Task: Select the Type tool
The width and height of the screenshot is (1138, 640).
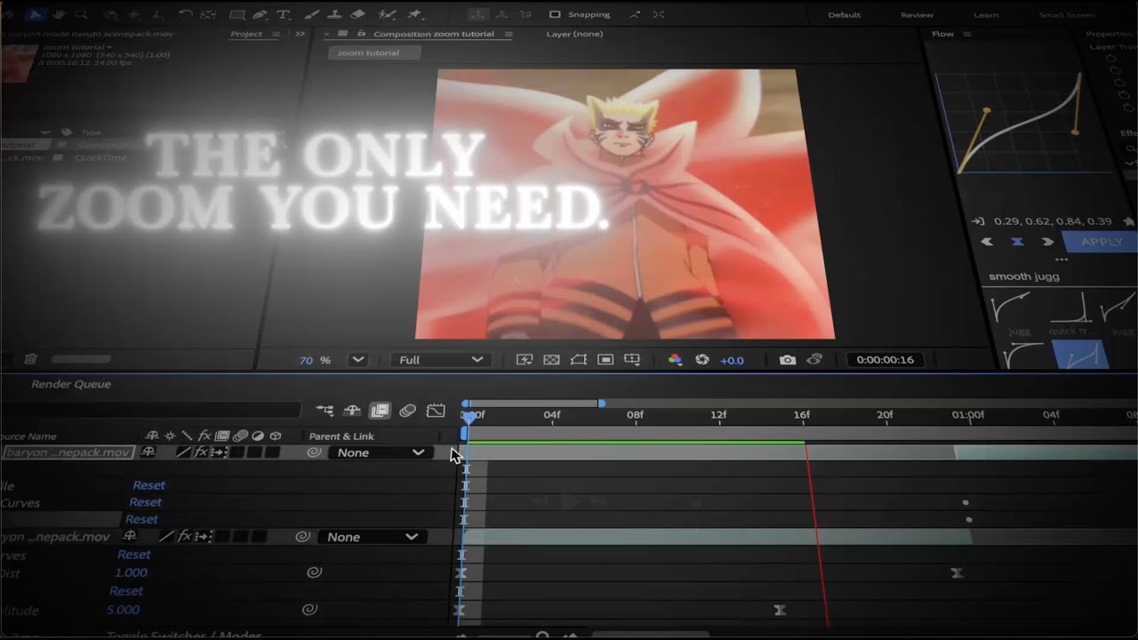Action: tap(284, 14)
